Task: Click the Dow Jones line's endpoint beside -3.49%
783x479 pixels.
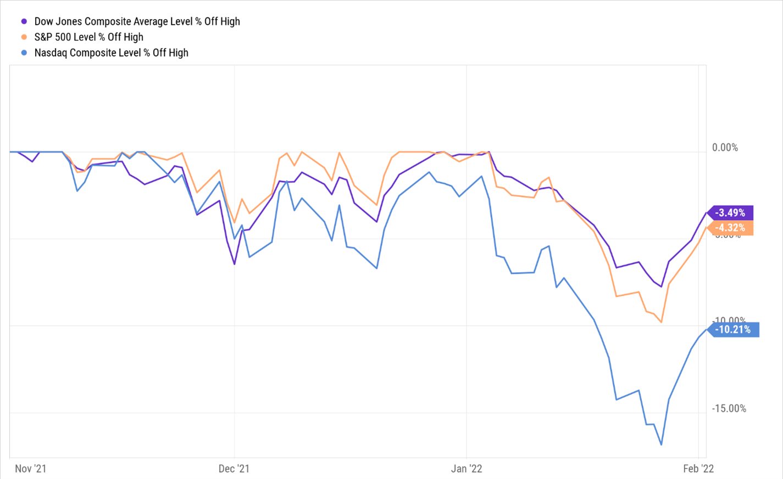Action: pos(706,213)
